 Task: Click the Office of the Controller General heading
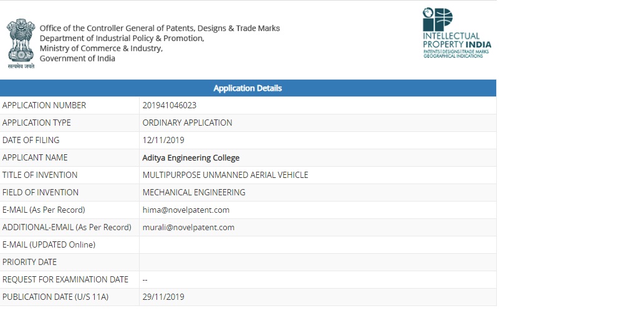coord(160,28)
